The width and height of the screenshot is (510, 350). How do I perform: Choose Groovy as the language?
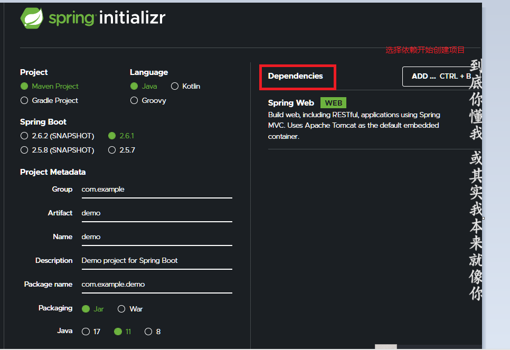[x=134, y=100]
